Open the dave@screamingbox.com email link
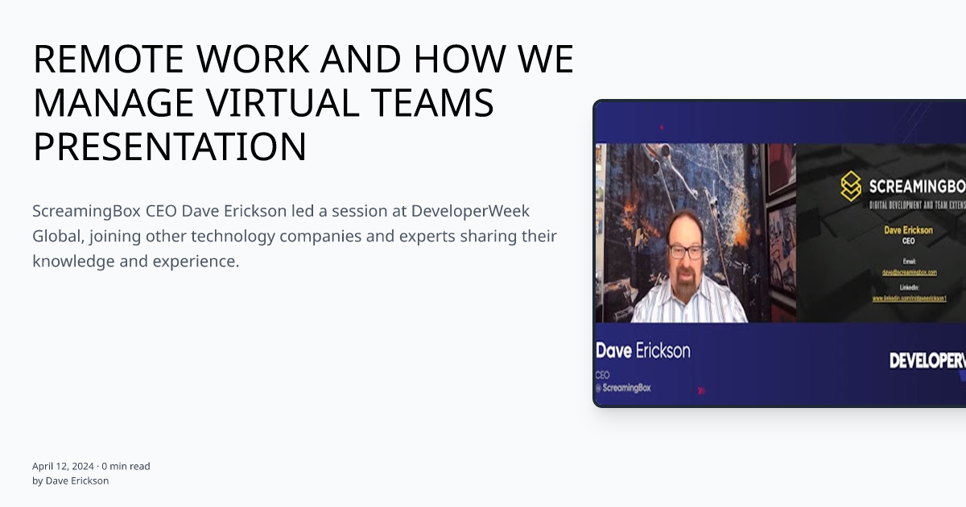The height and width of the screenshot is (507, 966). point(912,273)
